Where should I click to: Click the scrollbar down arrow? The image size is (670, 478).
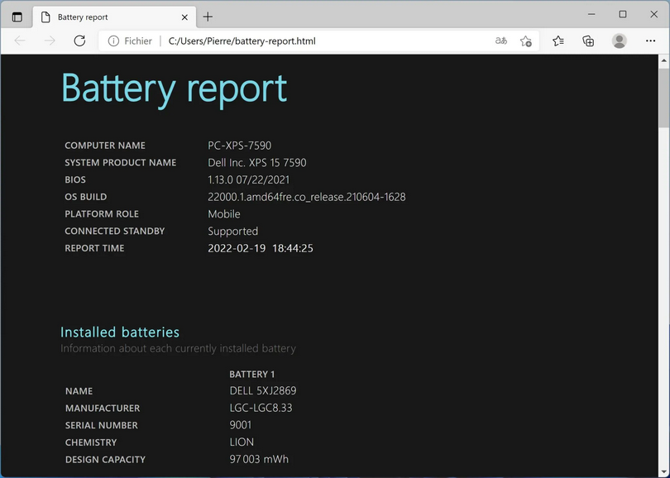tap(663, 472)
